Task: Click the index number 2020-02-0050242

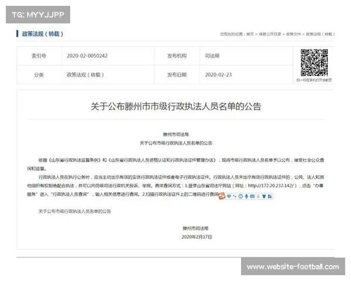Action: point(87,56)
